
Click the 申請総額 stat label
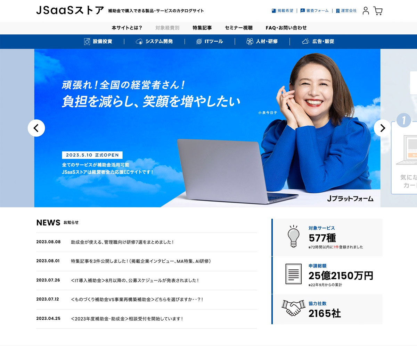coord(317,266)
